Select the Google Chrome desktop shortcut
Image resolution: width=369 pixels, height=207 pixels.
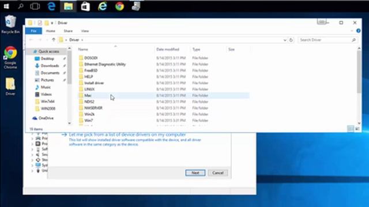coord(10,57)
